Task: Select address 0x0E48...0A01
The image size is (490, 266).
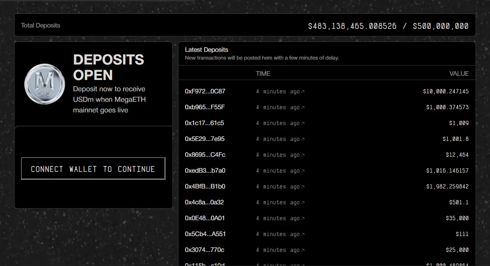Action: pos(205,218)
